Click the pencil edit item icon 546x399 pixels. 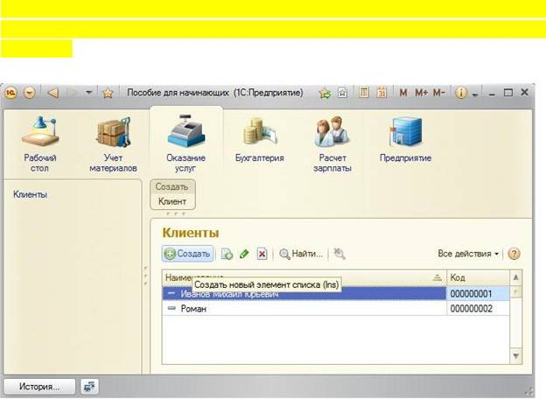tap(244, 254)
